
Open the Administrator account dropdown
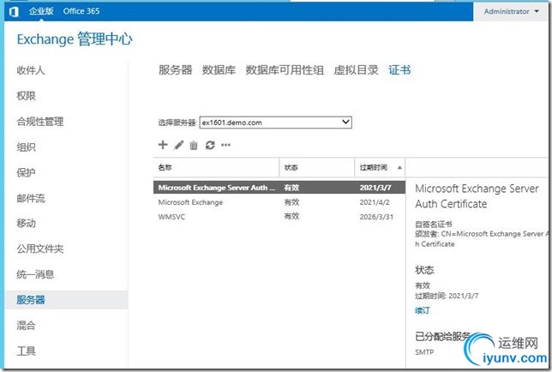[x=511, y=12]
